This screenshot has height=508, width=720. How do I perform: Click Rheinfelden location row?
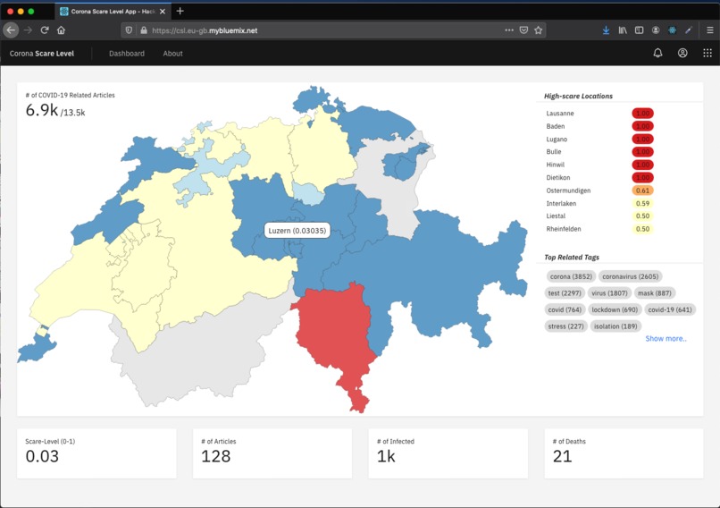tap(600, 229)
